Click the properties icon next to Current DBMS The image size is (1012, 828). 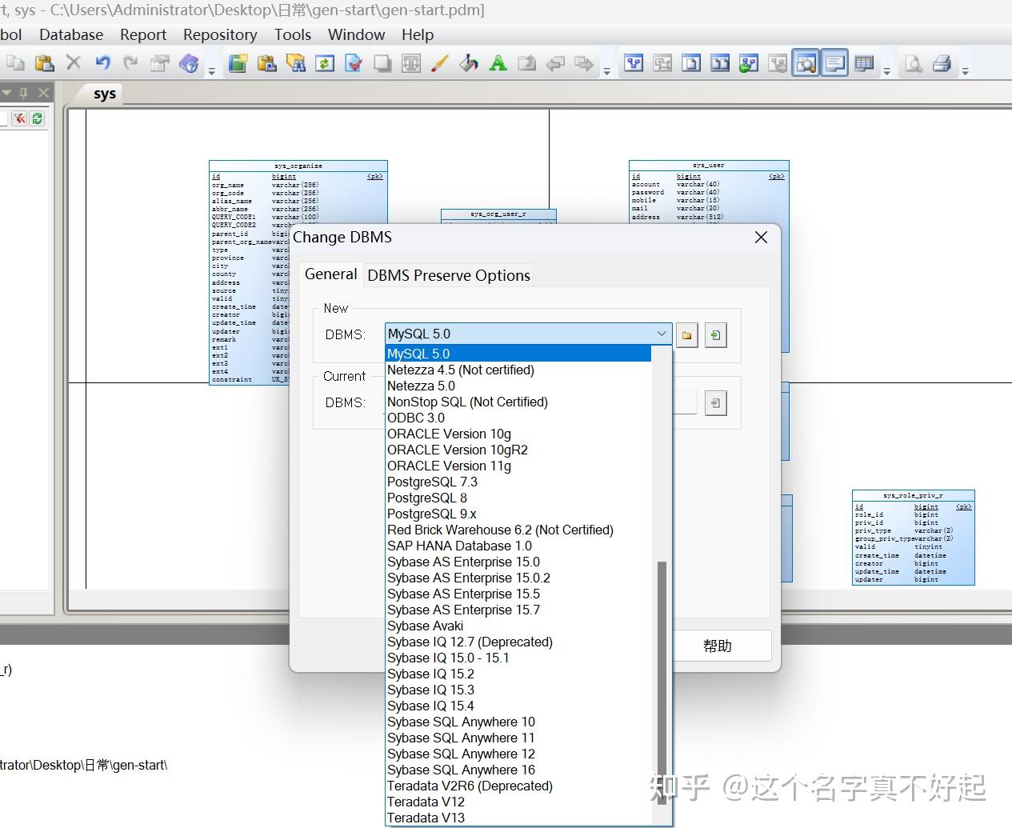pyautogui.click(x=716, y=403)
